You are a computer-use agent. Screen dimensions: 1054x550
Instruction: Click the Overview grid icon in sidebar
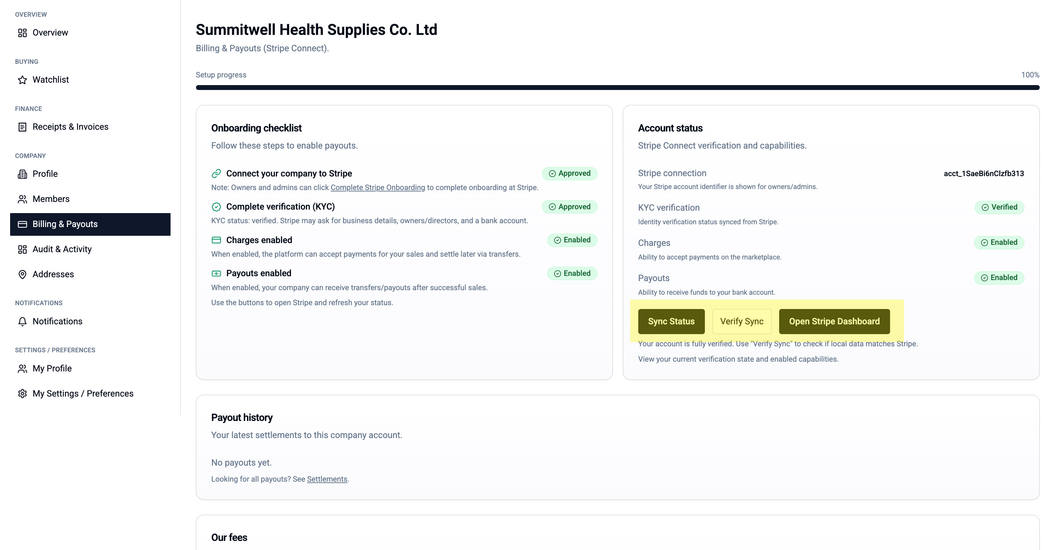point(23,33)
